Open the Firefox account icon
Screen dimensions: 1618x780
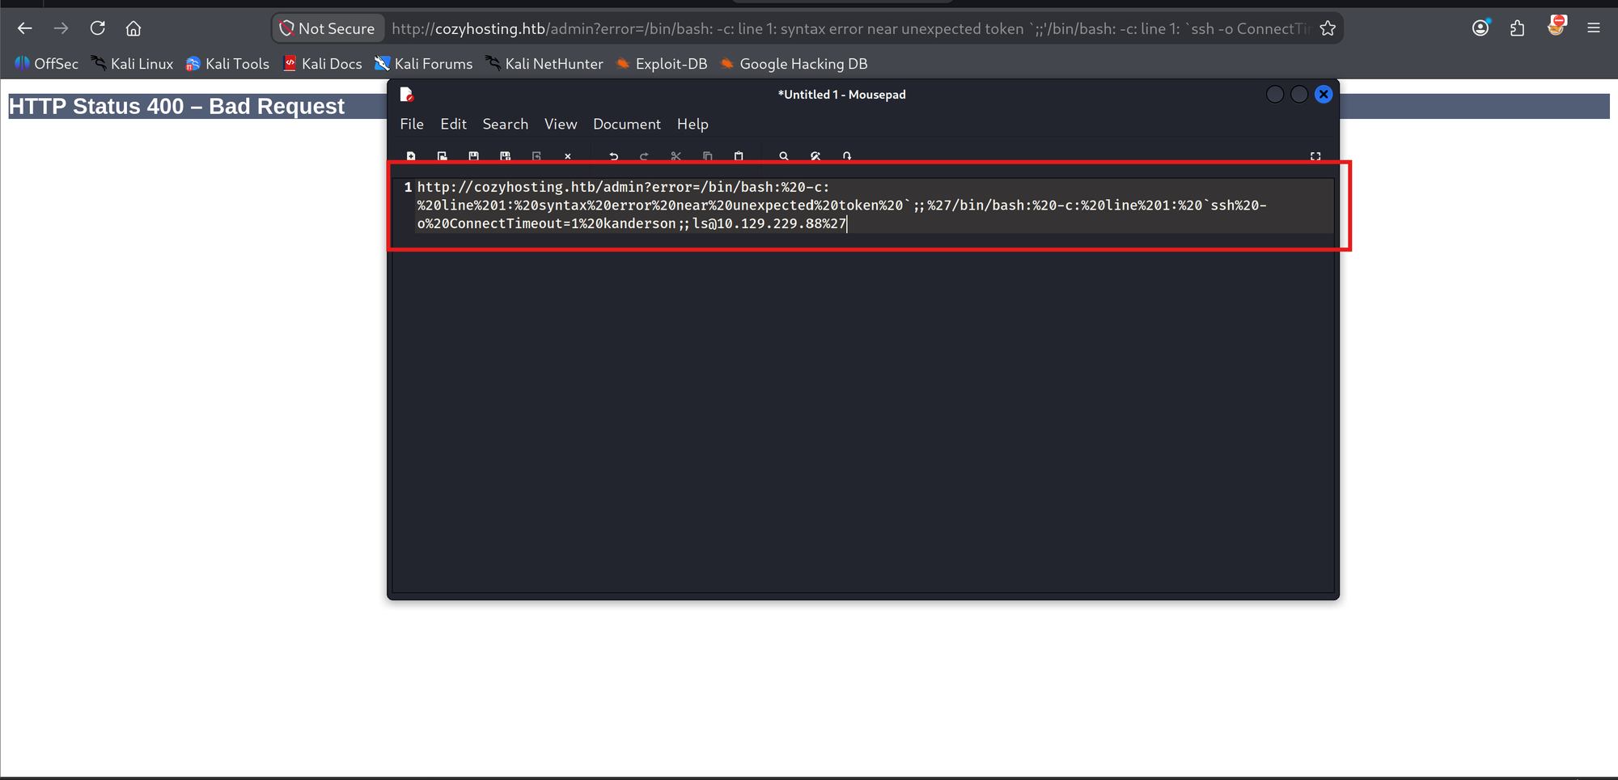point(1480,28)
